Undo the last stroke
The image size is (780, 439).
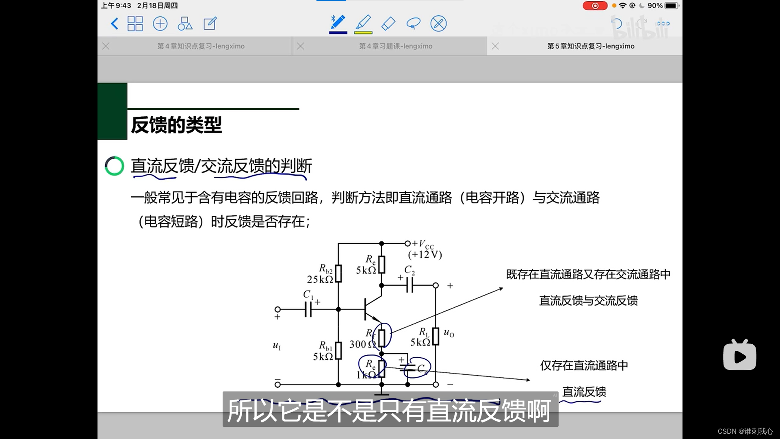[617, 24]
